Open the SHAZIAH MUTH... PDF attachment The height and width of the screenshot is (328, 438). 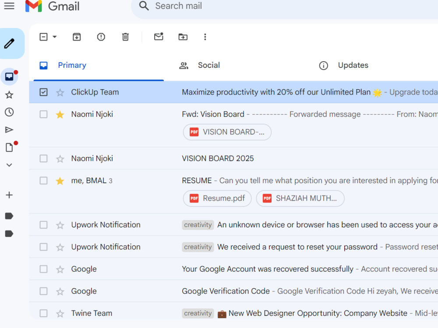300,198
